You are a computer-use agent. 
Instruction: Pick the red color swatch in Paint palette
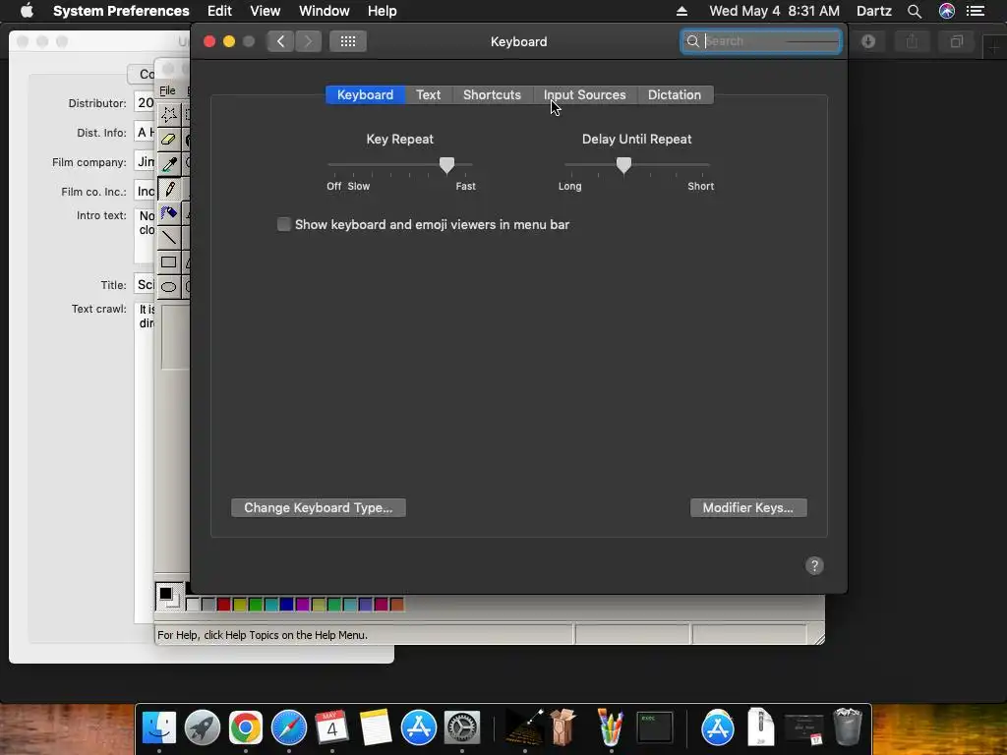pos(223,605)
